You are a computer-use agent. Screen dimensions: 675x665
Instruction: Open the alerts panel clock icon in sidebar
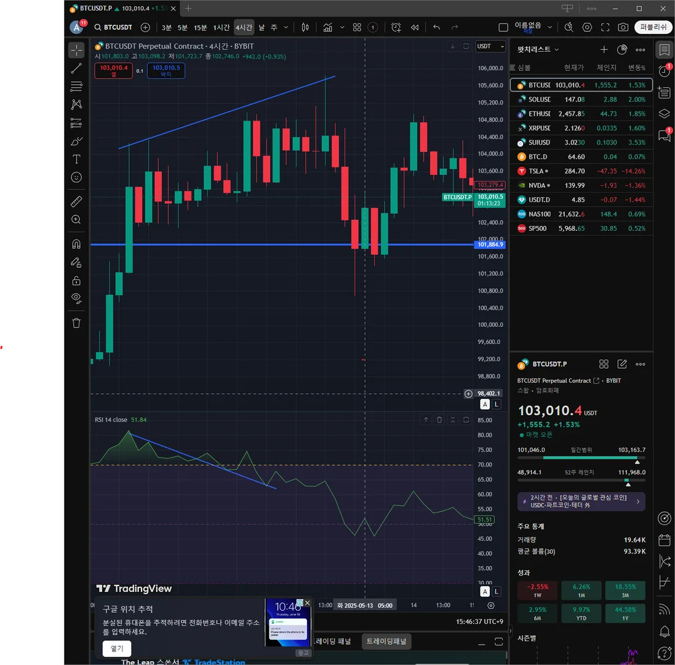coord(665,71)
